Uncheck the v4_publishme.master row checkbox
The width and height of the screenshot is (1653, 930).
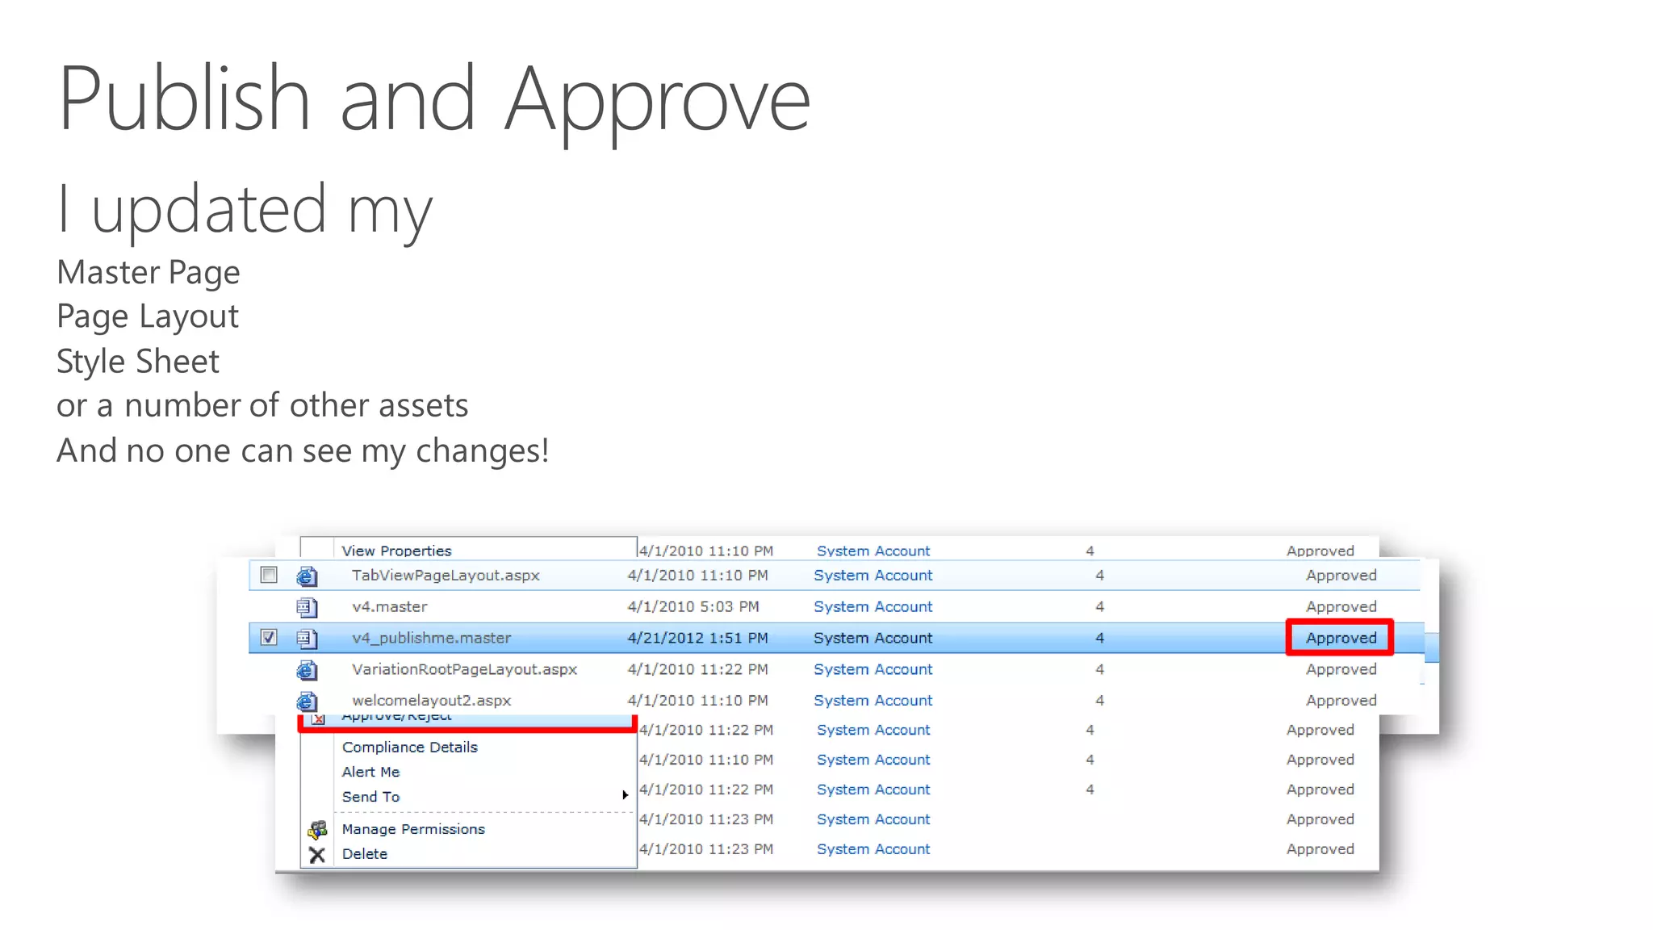[x=269, y=638]
